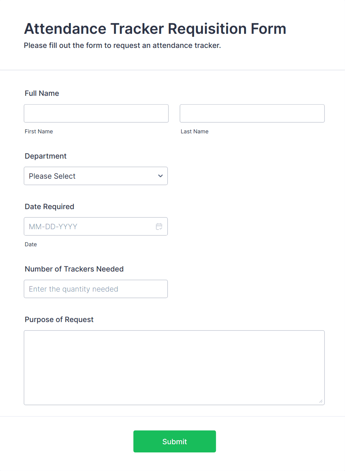345x471 pixels.
Task: Open the Department 'Please Select' dropdown
Action: 96,176
